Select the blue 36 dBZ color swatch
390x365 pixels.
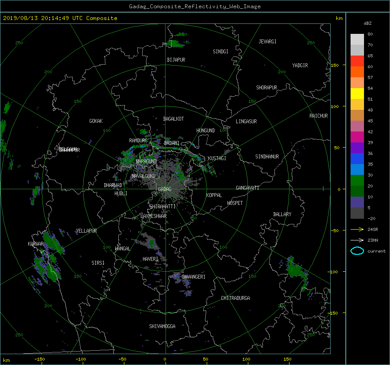(357, 158)
